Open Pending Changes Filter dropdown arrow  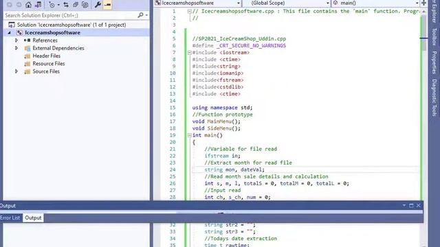tap(58, 5)
